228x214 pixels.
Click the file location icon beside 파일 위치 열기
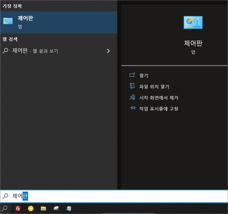132,86
